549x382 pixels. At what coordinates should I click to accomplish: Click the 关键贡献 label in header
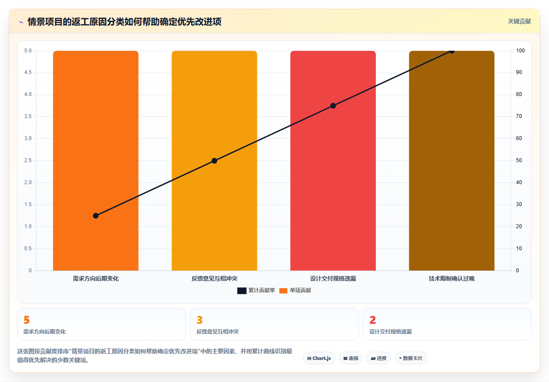[x=519, y=21]
